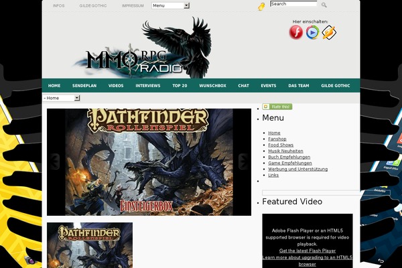402x268 pixels.
Task: Open the '- Home' dropdown selector
Action: click(x=61, y=98)
